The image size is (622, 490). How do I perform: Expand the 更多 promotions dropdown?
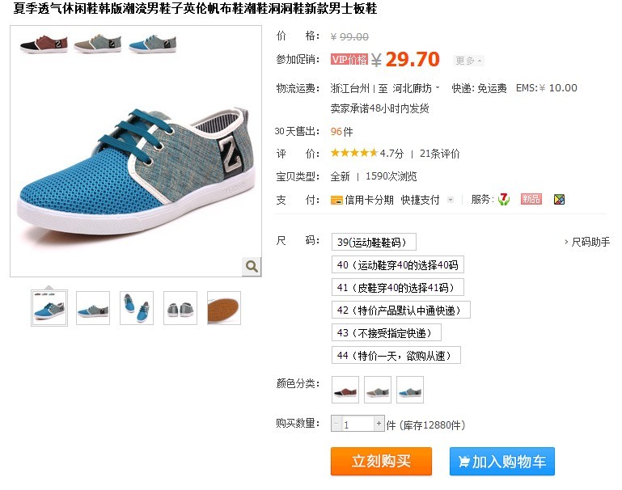pos(468,61)
